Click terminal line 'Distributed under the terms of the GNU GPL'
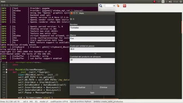This screenshot has height=103, width=183. click(x=25, y=54)
